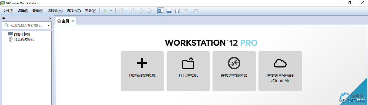Open the 查看(V) menu

[38, 11]
